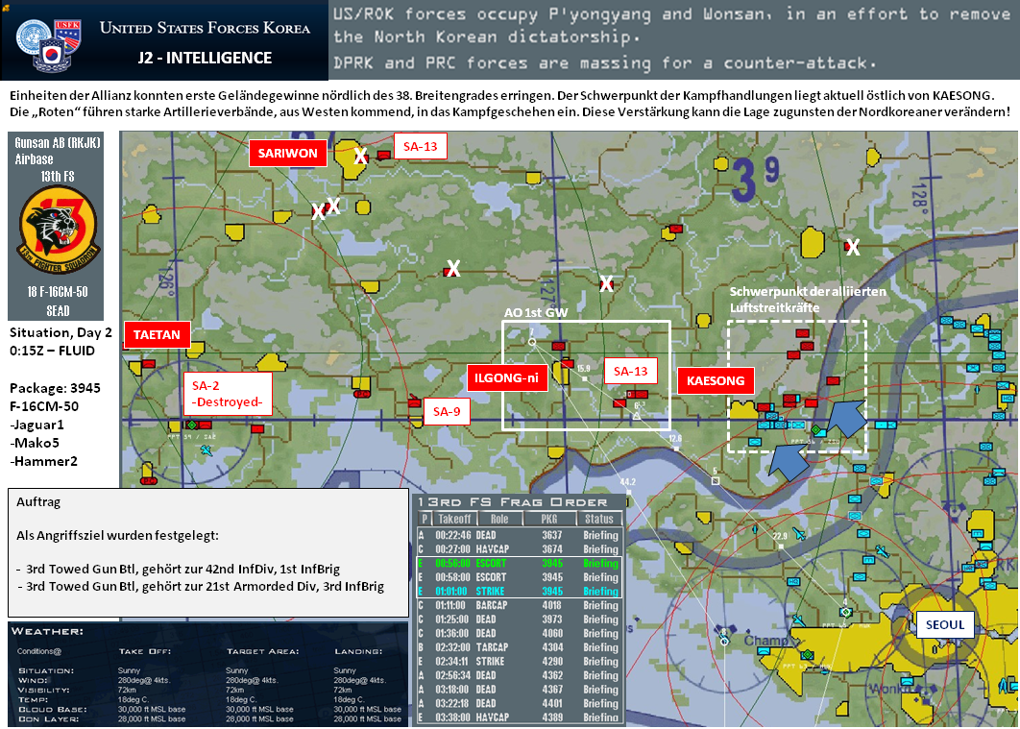Image resolution: width=1020 pixels, height=729 pixels.
Task: Click the Landing: weather column heading
Action: coord(358,651)
